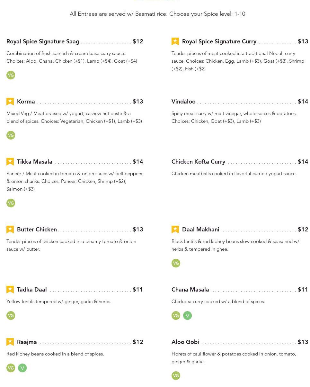Click the vegan V icon under Raajma
The height and width of the screenshot is (387, 310).
click(x=22, y=368)
